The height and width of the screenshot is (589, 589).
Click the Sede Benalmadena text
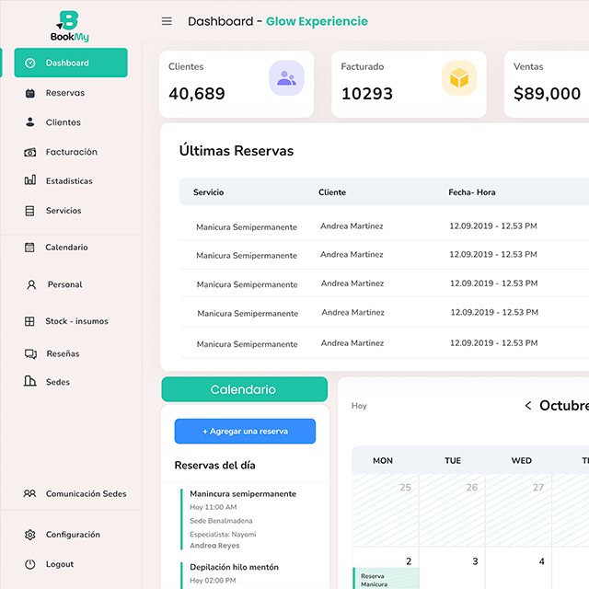221,521
